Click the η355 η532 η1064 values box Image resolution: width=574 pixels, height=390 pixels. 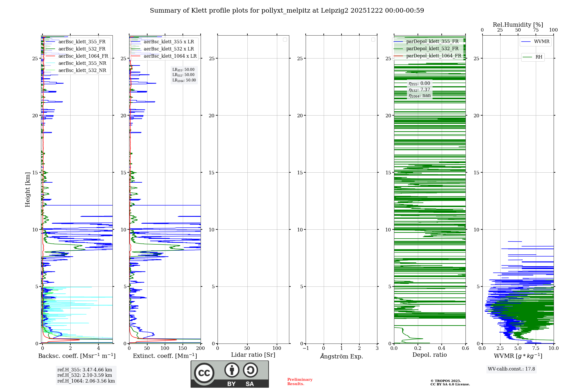420,89
